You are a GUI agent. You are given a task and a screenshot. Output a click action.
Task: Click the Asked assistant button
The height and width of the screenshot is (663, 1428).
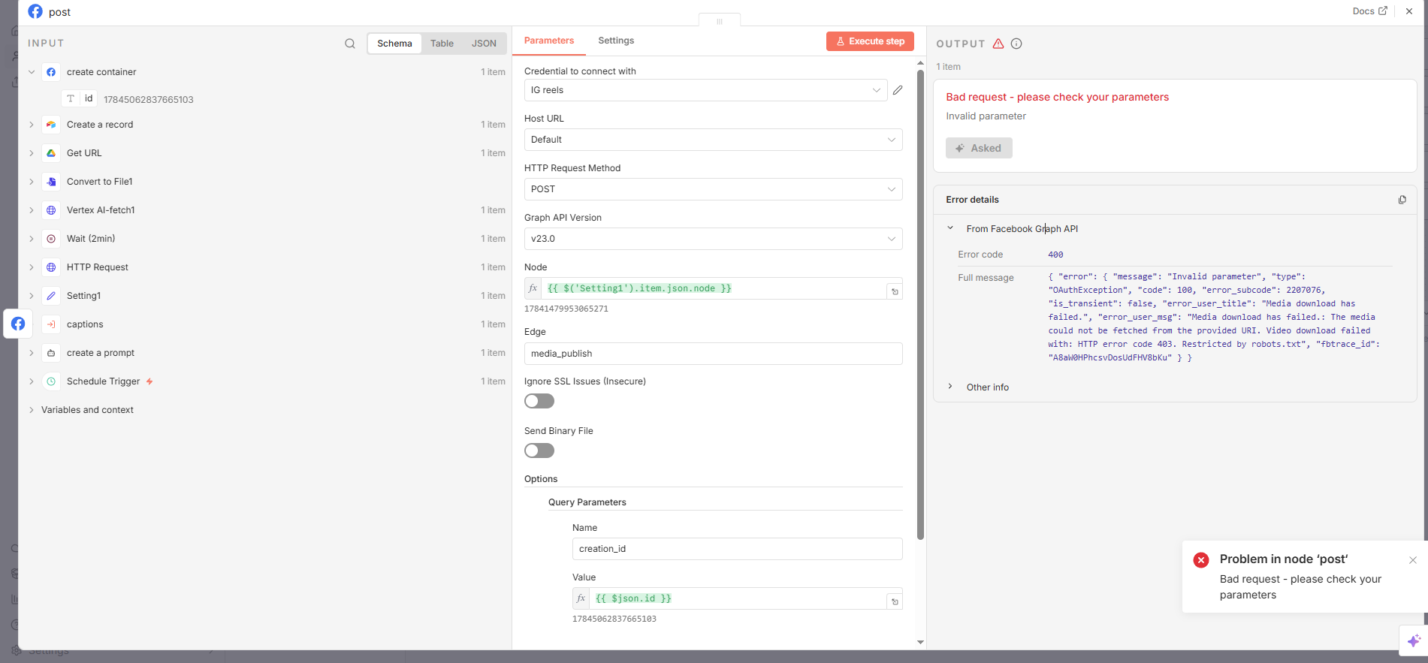979,148
